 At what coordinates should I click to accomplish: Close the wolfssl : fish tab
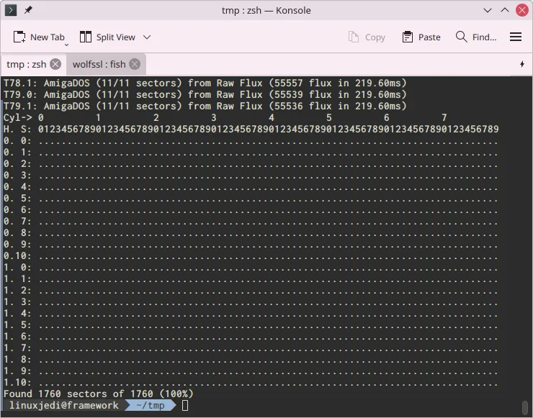click(x=135, y=64)
